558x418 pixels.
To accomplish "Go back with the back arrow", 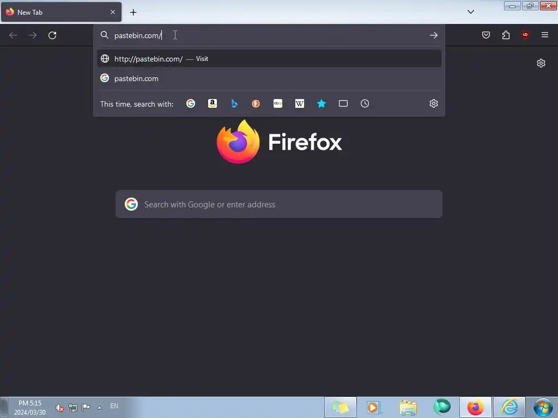I will [13, 35].
